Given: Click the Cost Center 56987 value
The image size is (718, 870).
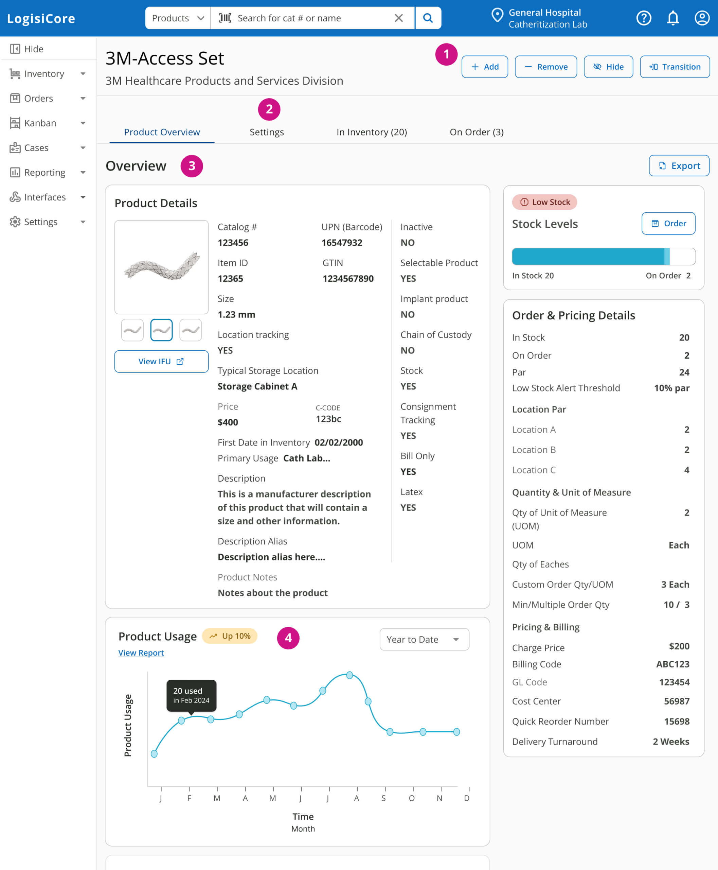Looking at the screenshot, I should (x=677, y=701).
